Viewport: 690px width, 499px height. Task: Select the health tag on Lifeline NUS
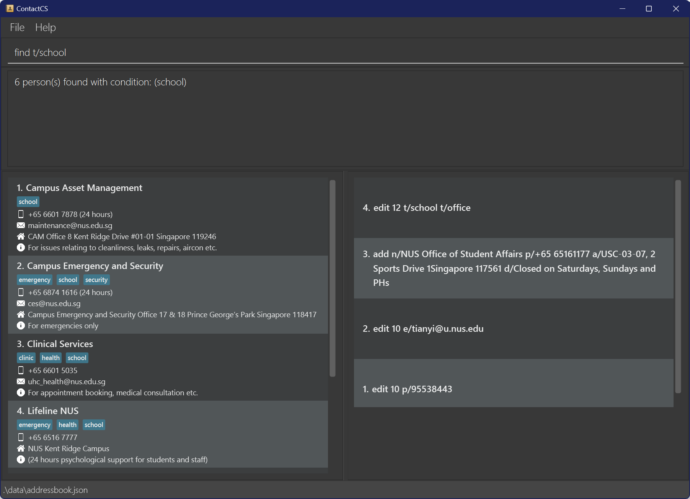(67, 425)
